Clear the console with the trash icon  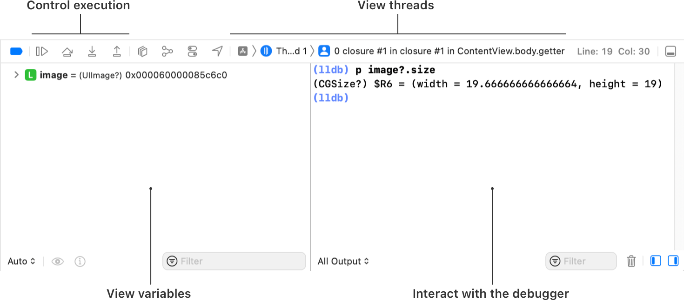point(631,261)
